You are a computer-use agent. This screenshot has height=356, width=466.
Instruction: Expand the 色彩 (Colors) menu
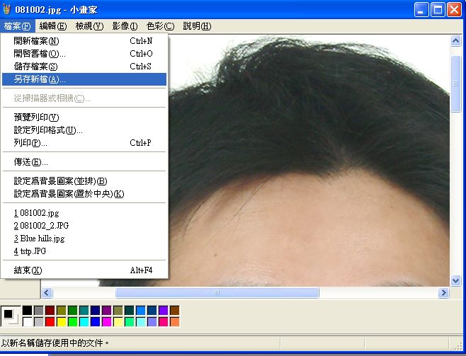pos(159,26)
